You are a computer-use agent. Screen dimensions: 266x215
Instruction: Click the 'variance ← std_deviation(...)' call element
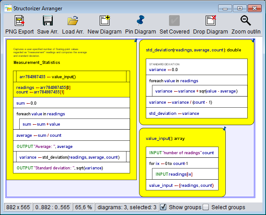click(72, 157)
